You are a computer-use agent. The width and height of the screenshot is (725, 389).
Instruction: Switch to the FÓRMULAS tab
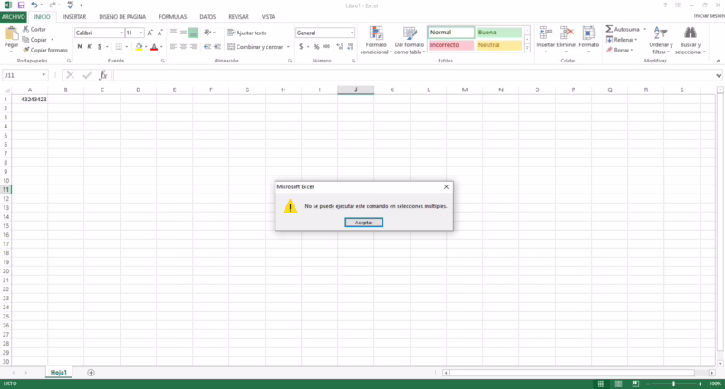click(173, 16)
